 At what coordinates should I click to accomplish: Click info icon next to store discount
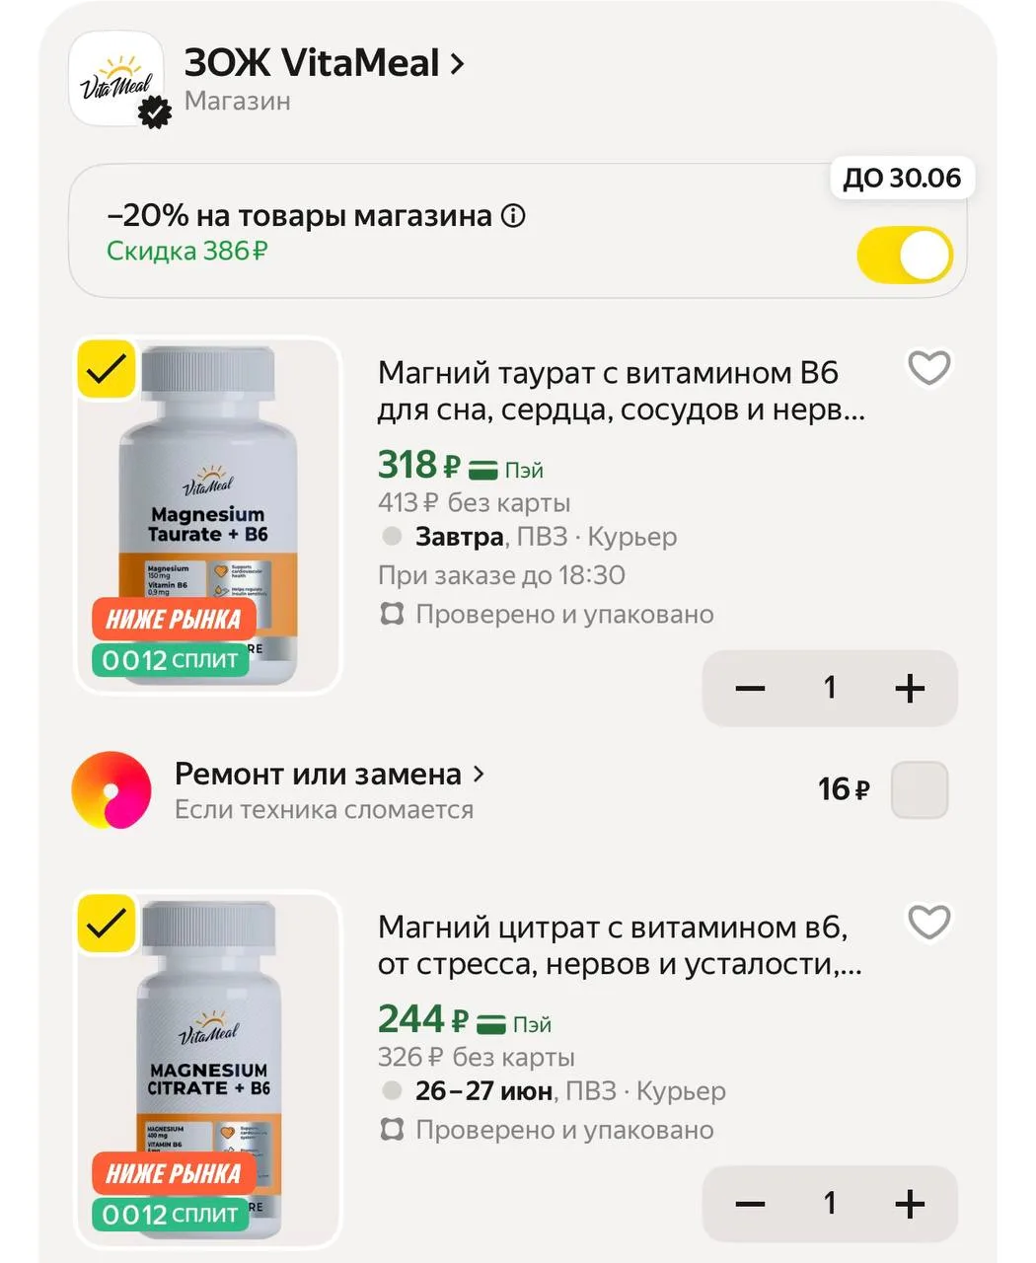point(513,215)
